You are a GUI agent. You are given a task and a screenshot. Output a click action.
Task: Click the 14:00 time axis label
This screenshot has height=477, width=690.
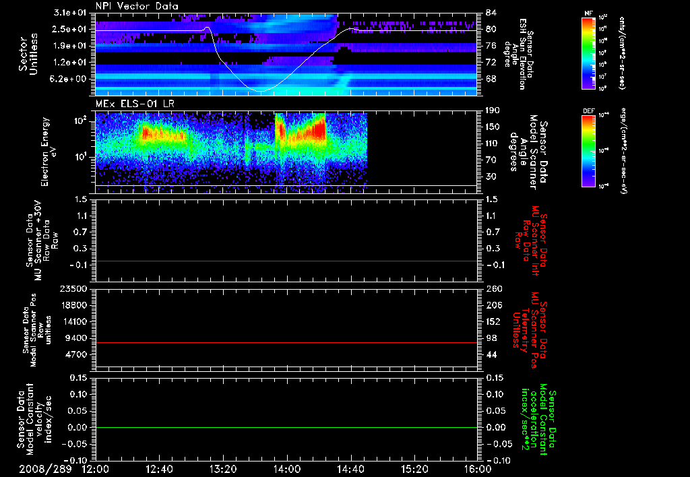point(287,469)
